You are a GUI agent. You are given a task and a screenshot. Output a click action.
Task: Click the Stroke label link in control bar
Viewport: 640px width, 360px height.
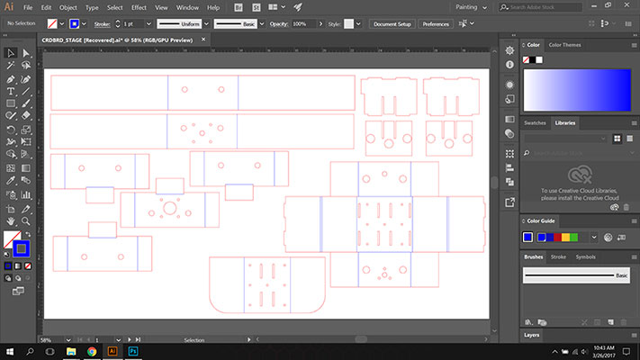102,24
